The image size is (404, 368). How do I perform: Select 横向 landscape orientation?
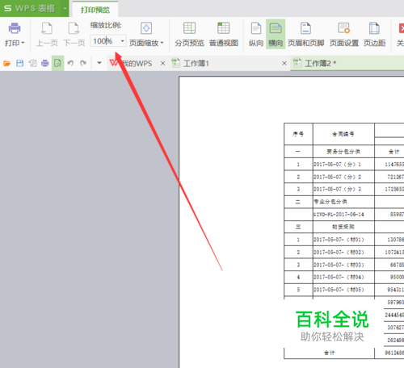[276, 35]
